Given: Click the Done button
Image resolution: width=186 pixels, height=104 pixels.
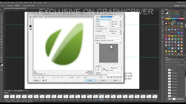Looking at the screenshot, I should pyautogui.click(x=116, y=80).
